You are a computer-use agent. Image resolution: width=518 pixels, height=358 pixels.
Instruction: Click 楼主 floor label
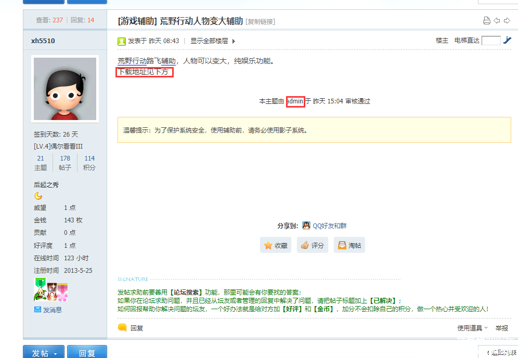[x=442, y=41]
